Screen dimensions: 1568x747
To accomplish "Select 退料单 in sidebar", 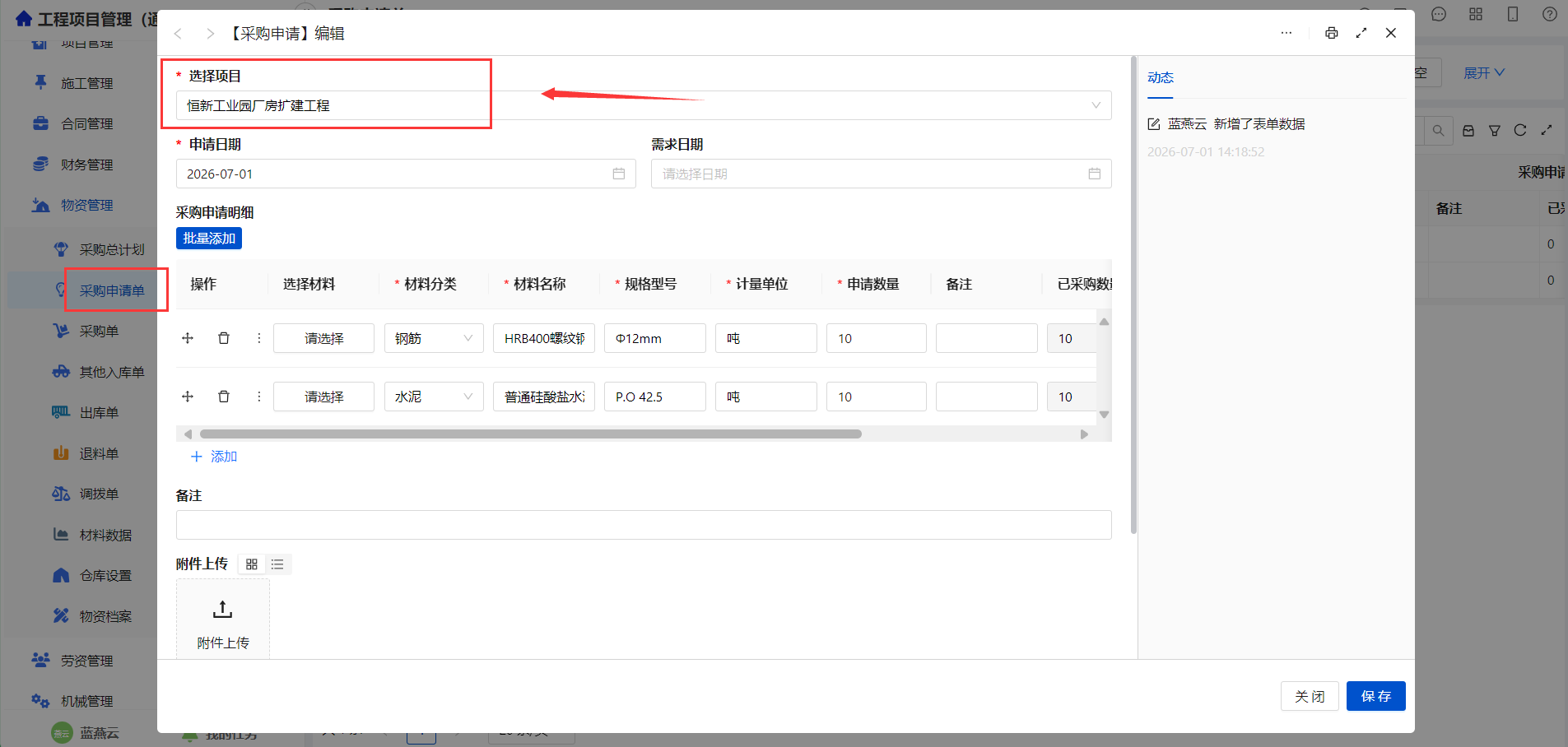I will [x=99, y=453].
